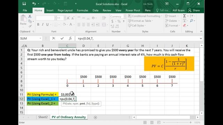Open the Pens tab

coord(148,10)
